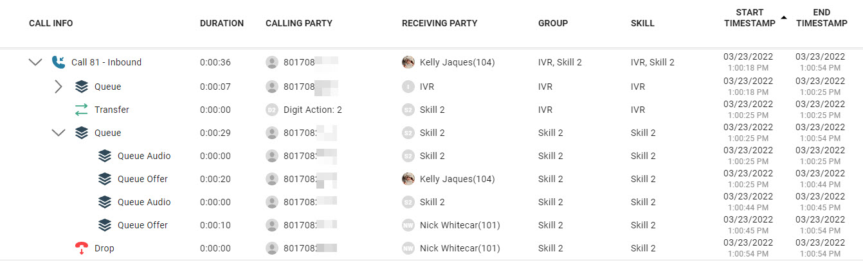Click the inbound call phone icon
The width and height of the screenshot is (863, 261).
click(x=59, y=62)
